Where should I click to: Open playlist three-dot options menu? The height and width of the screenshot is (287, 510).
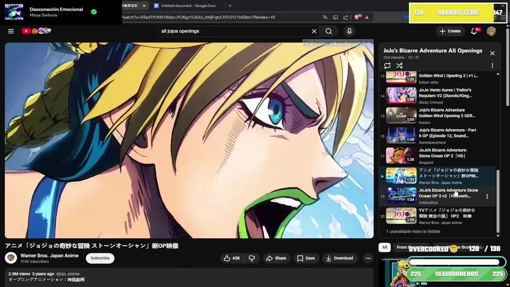coord(492,66)
